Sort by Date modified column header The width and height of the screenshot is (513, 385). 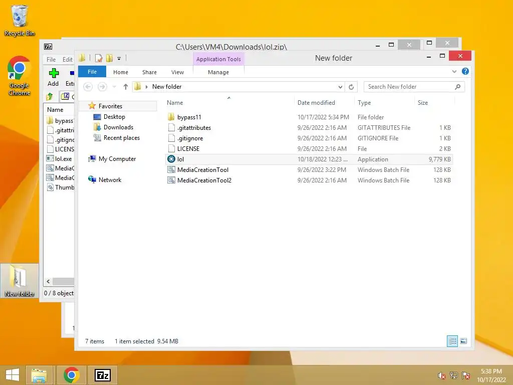point(316,103)
